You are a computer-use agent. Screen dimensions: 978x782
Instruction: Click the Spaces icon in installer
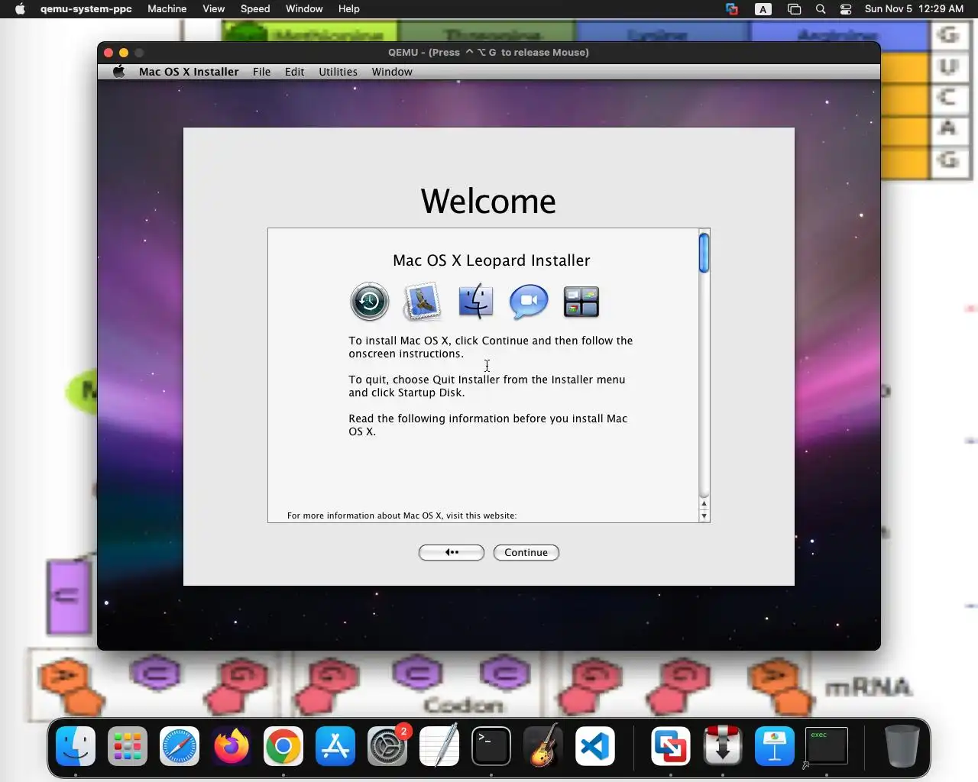point(581,302)
